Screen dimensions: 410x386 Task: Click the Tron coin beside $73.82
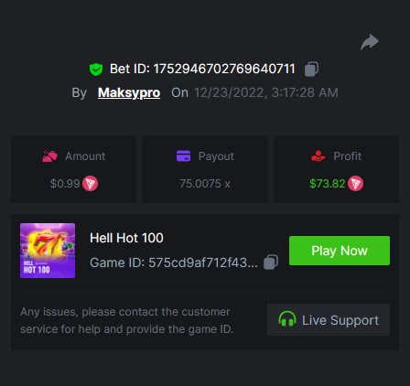356,184
